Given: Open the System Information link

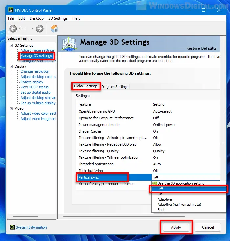Looking at the screenshot, I should click(31, 227).
